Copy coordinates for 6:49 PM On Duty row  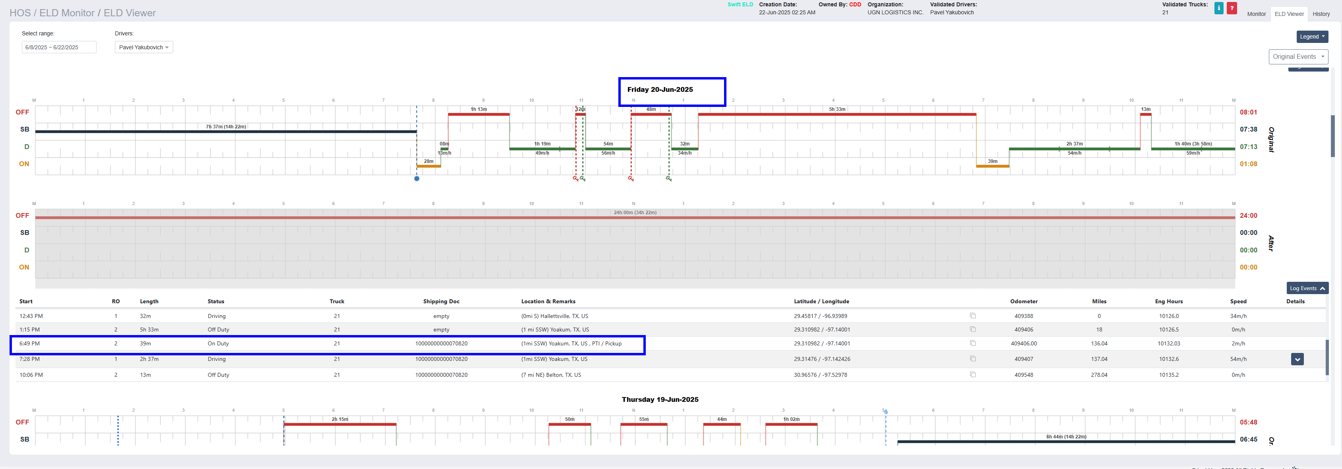point(973,343)
